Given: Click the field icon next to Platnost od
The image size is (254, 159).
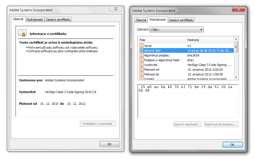Looking at the screenshot, I should point(141,70).
